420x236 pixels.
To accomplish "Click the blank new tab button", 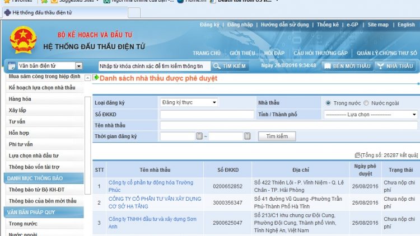I will (134, 12).
